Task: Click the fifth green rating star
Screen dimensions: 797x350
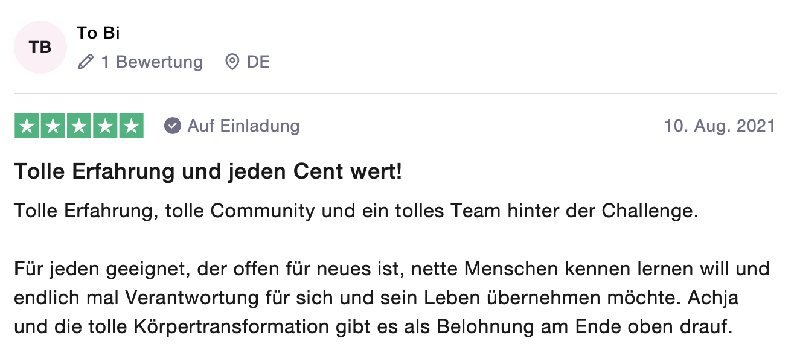Action: coord(131,126)
